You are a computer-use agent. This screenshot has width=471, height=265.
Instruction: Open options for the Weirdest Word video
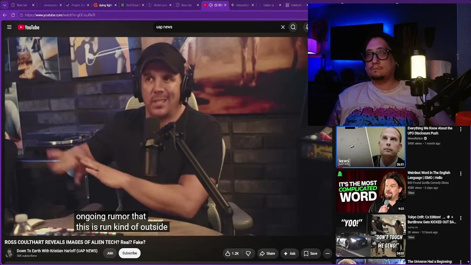(460, 173)
